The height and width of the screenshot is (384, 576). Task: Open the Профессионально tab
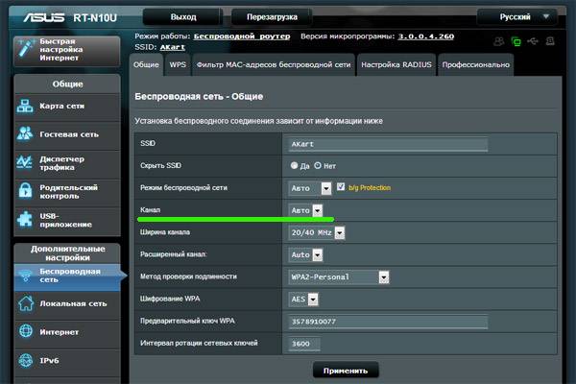click(476, 64)
